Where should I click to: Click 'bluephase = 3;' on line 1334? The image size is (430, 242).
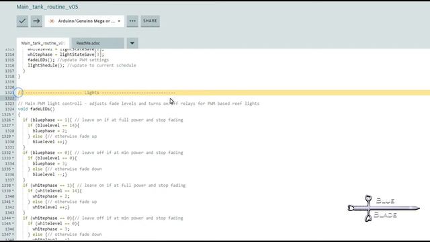click(50, 163)
